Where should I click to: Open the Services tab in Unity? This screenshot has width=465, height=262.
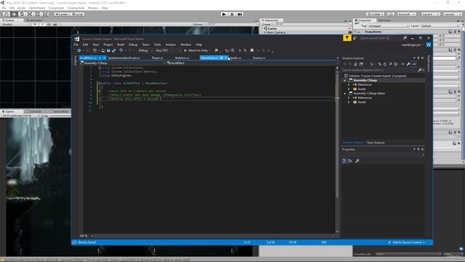coord(384,20)
